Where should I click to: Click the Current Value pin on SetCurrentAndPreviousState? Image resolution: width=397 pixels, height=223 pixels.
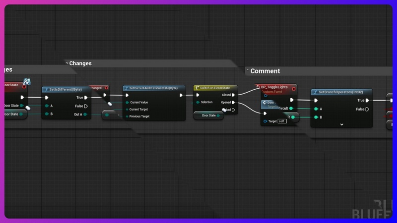tap(127, 103)
